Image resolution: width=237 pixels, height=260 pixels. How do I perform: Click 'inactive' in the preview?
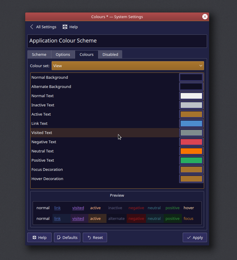[115, 208]
